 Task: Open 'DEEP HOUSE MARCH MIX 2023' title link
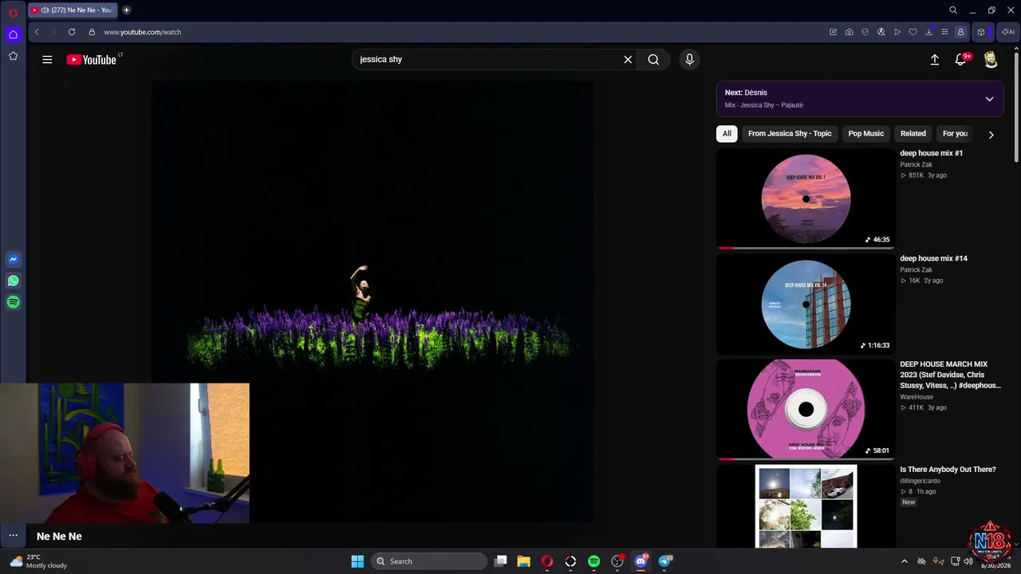tap(951, 375)
